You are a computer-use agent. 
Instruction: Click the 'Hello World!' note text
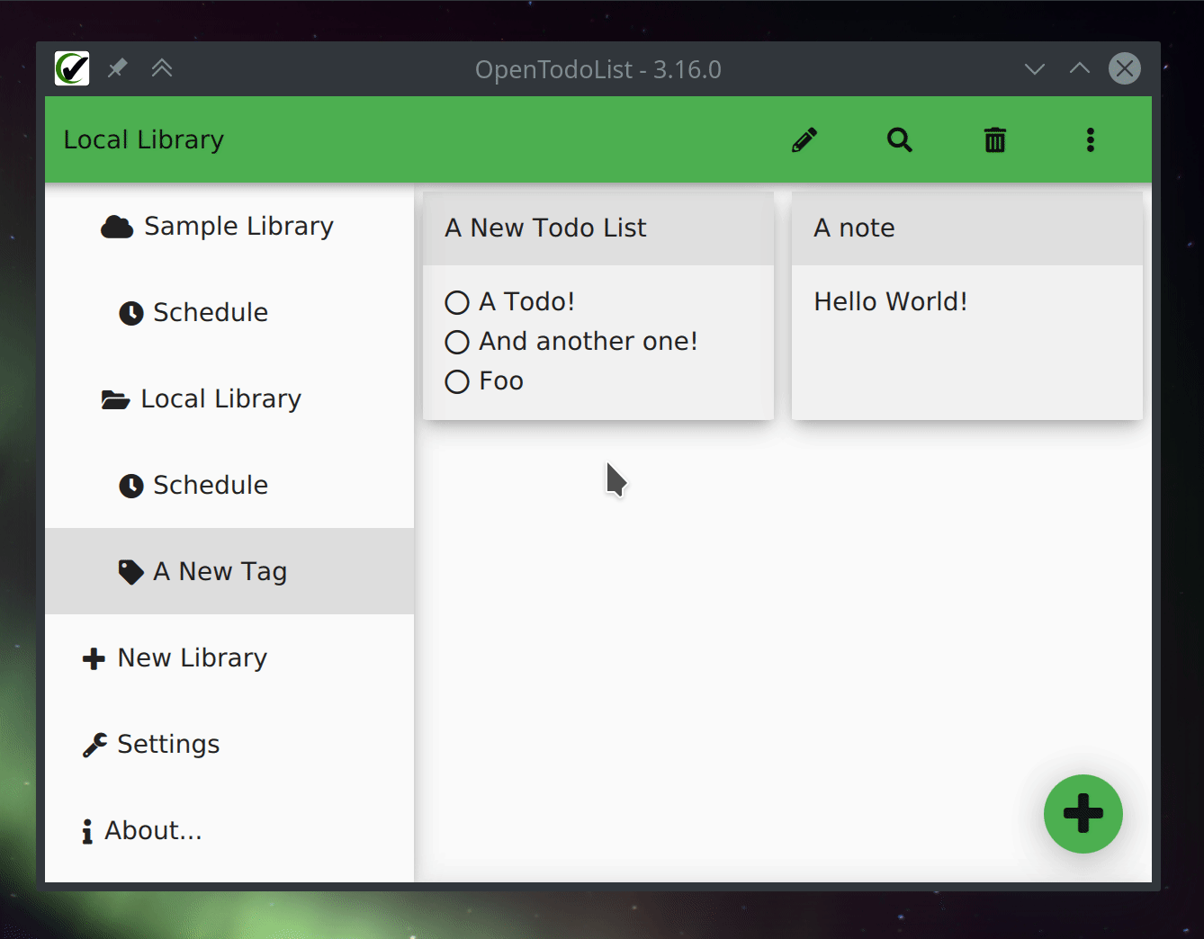[891, 302]
